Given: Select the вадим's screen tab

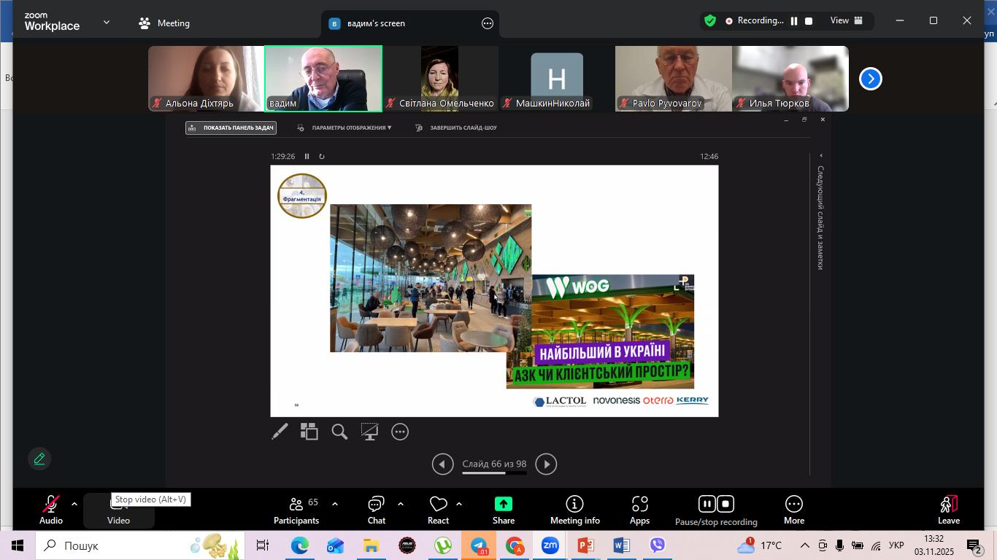Looking at the screenshot, I should click(x=375, y=23).
